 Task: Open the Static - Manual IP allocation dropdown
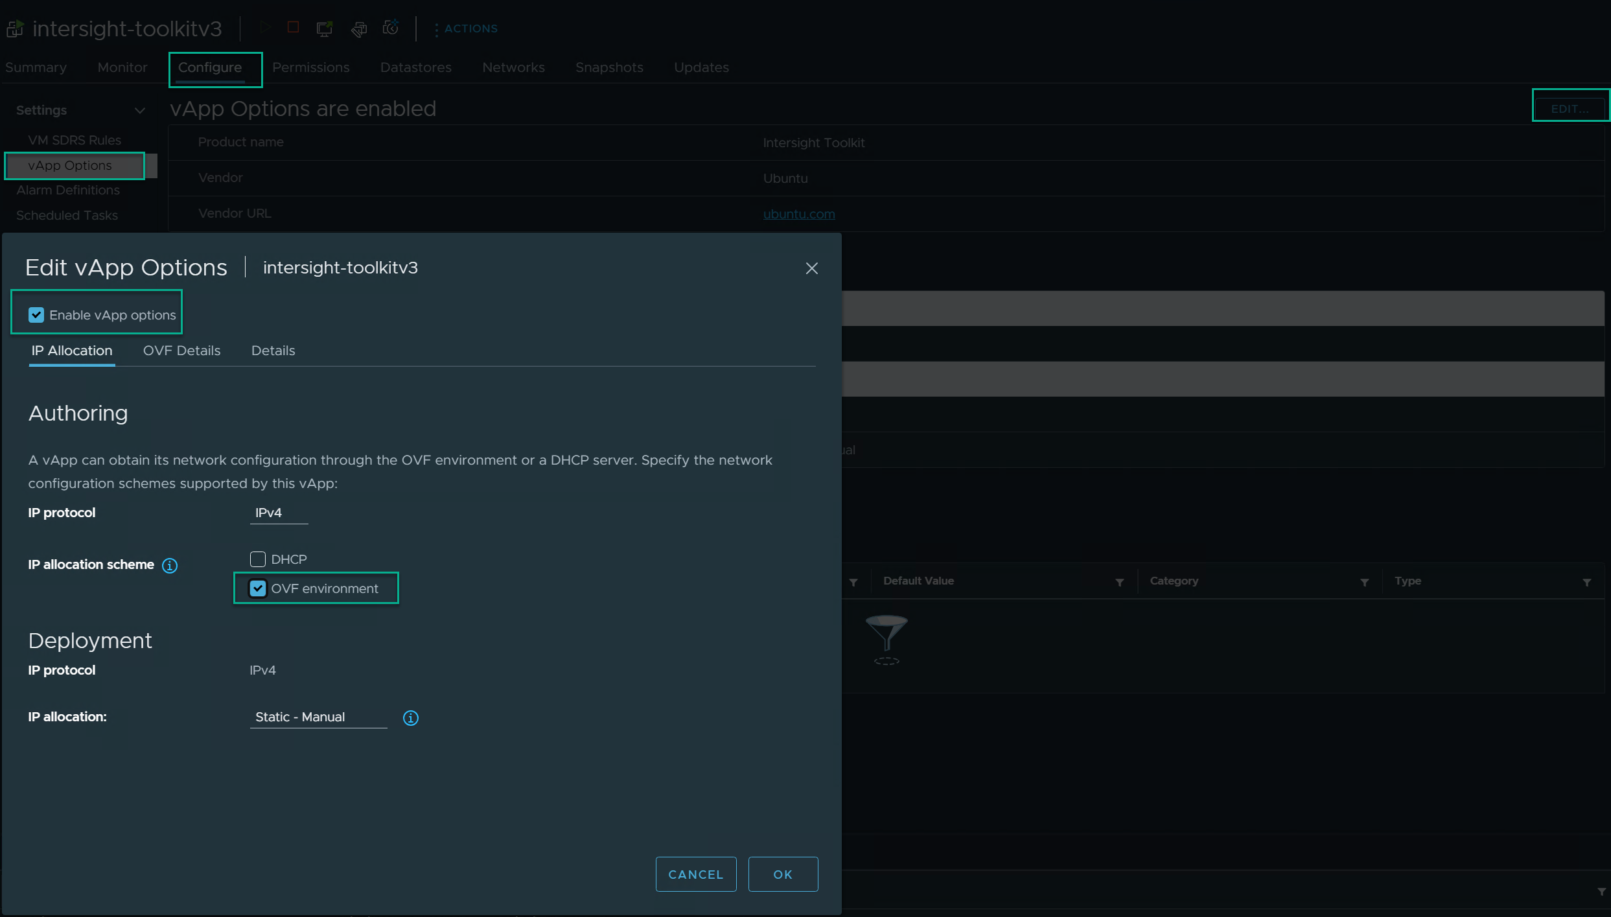[318, 717]
